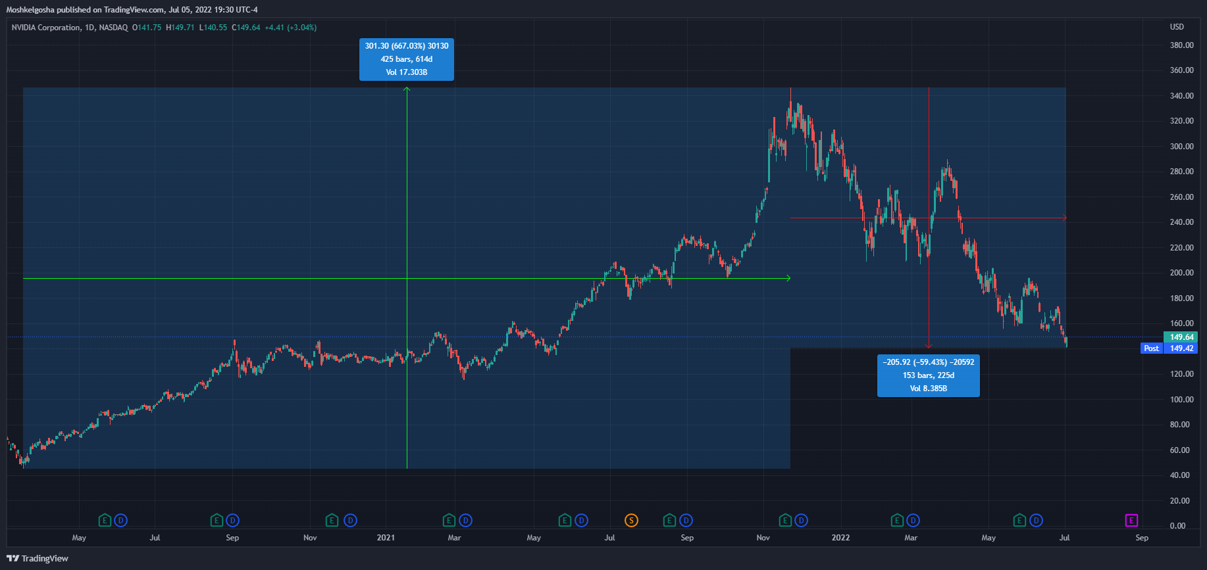Viewport: 1207px width, 570px height.
Task: Click the NVIDIA Corporation, 1D, NASDAQ title
Action: click(70, 28)
